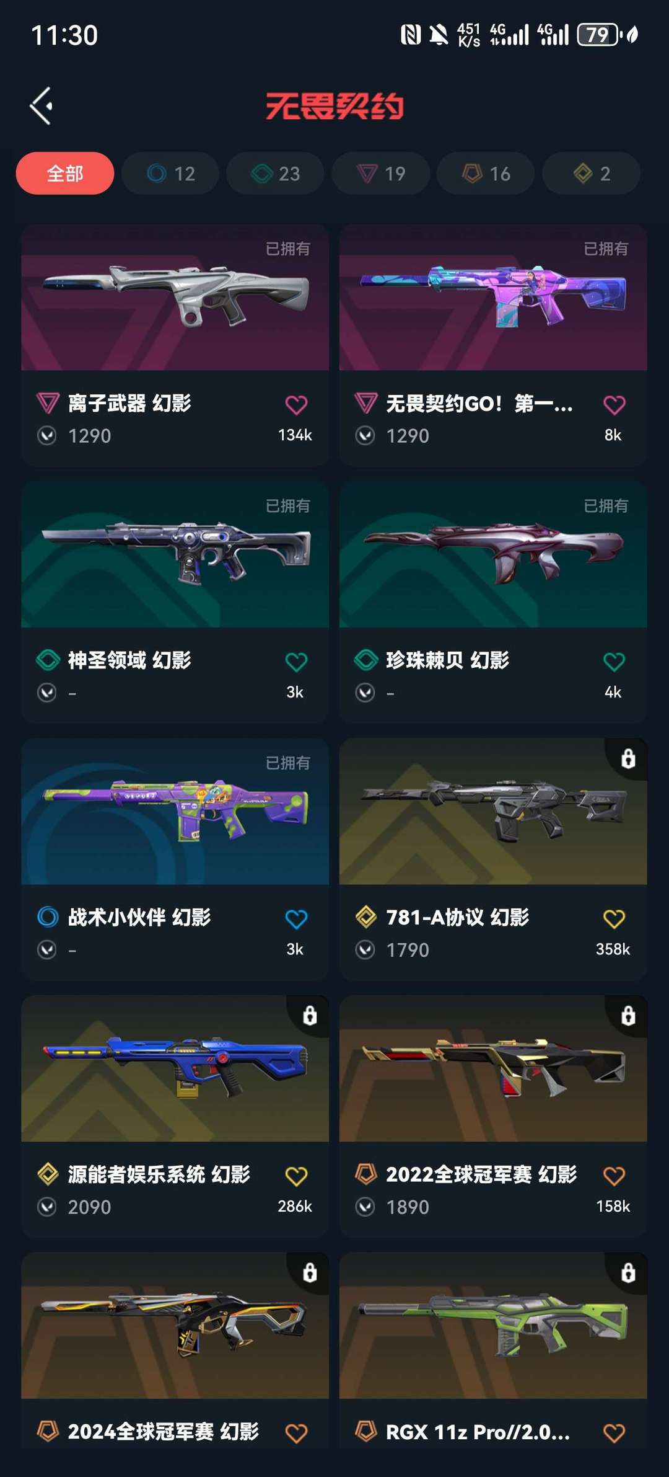Viewport: 669px width, 1477px height.
Task: Switch to pink triangle tier tab 19
Action: [x=381, y=173]
